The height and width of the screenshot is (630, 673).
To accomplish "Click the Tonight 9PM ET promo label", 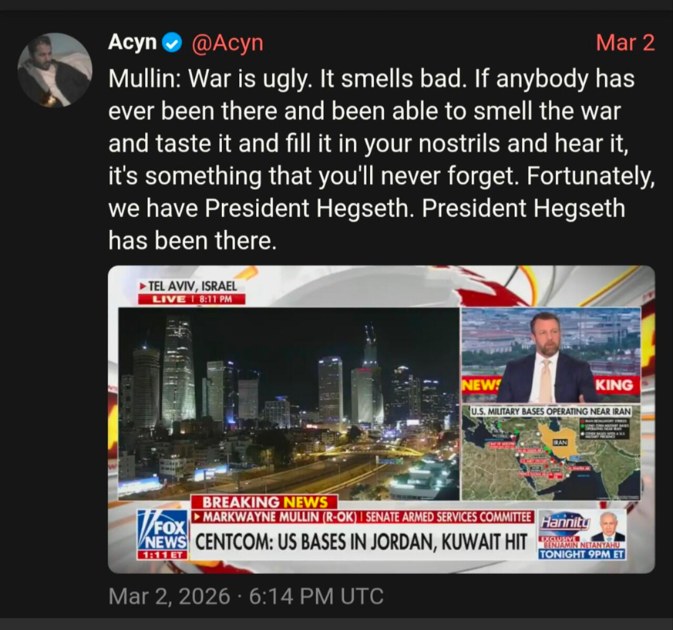I will click(x=582, y=555).
